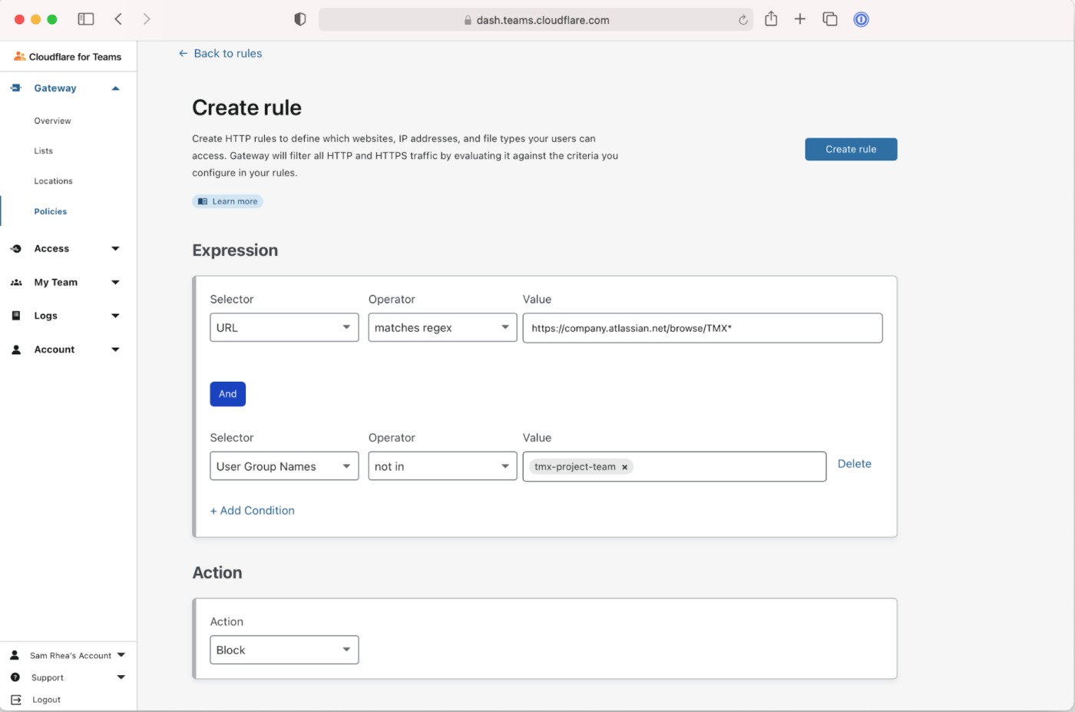Click the + Add Condition link
Image resolution: width=1075 pixels, height=712 pixels.
point(253,511)
